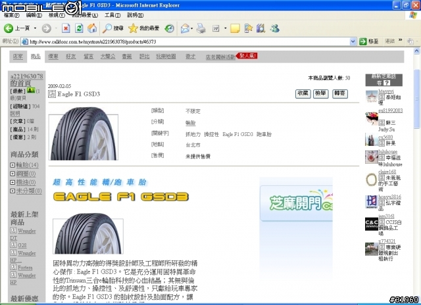Viewport: 421px width, 305px height.
Task: Click the top tire product thumbnail
Action: click(x=84, y=133)
